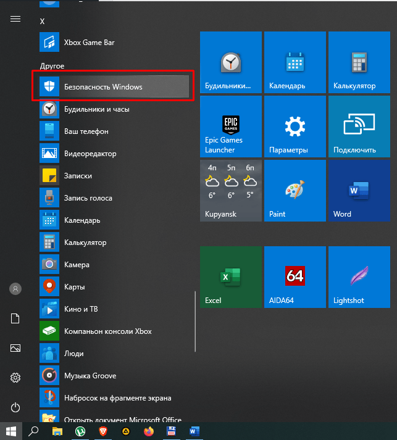Open Brave browser from taskbar
The image size is (397, 440).
(x=103, y=431)
